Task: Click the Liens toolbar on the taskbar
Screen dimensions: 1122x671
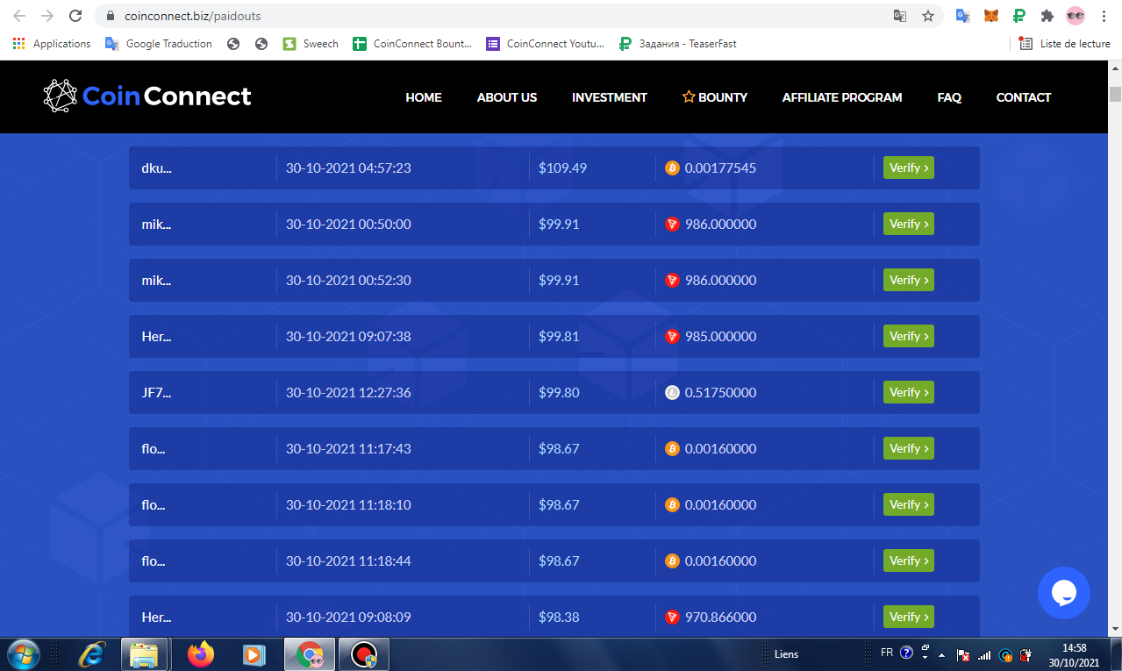Action: pyautogui.click(x=786, y=654)
